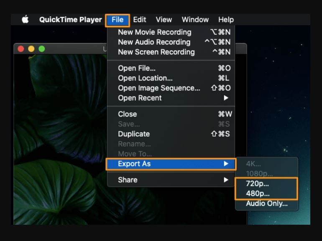The image size is (322, 241).
Task: Open the Apple menu
Action: tap(25, 20)
